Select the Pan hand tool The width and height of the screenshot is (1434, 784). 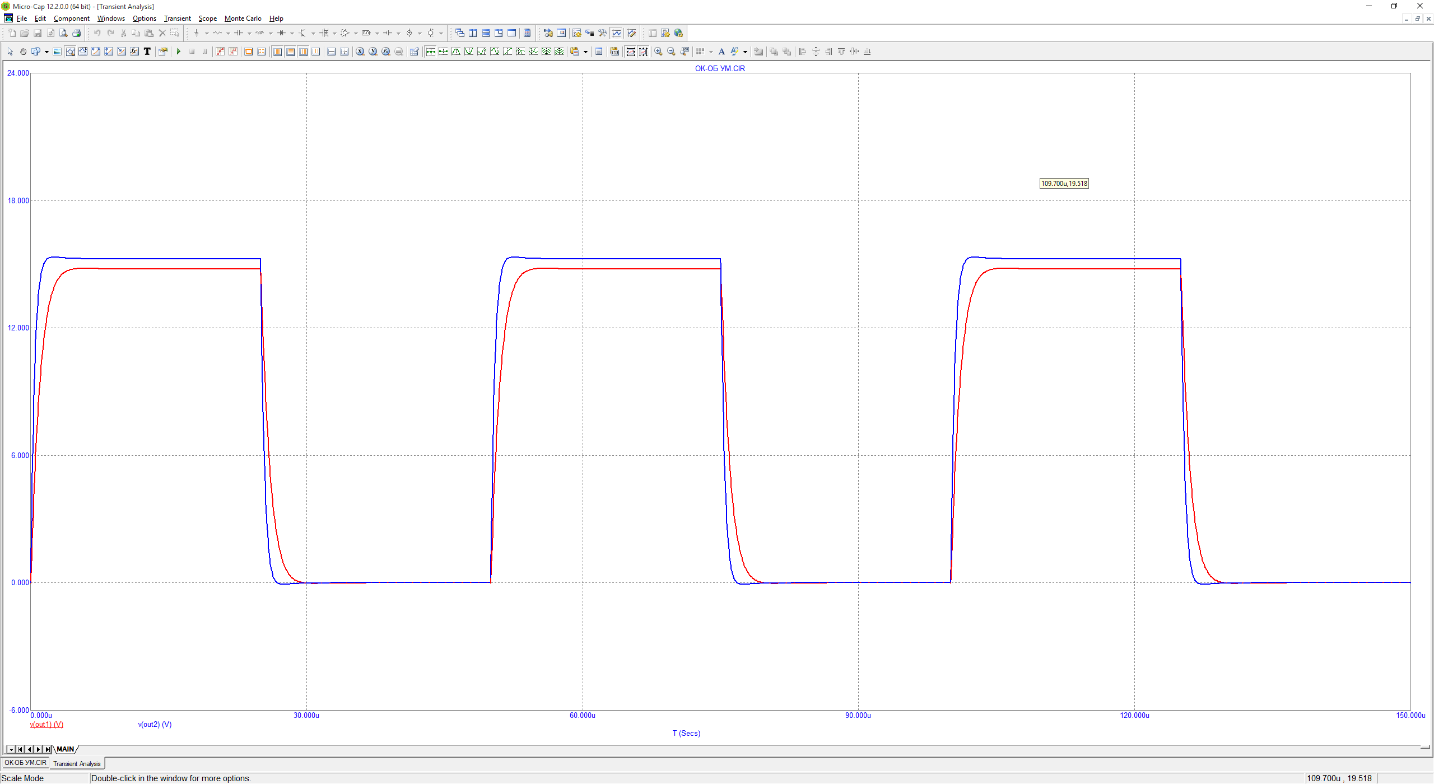pyautogui.click(x=23, y=52)
